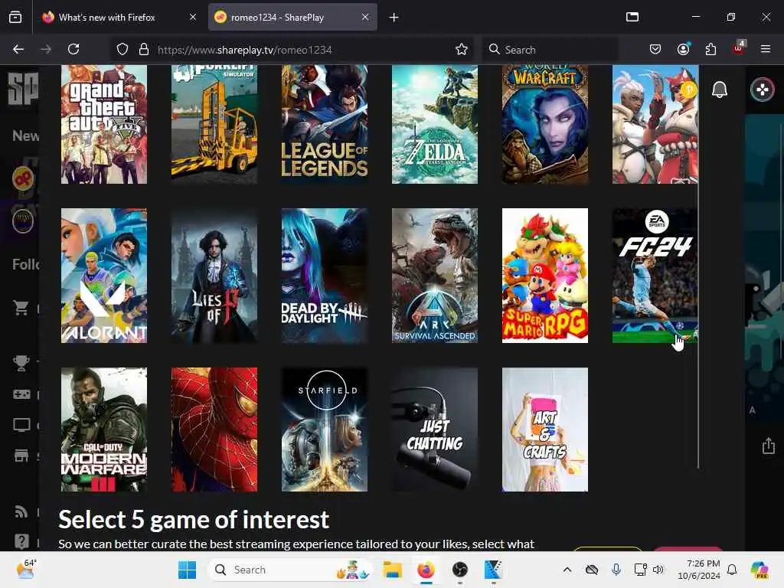Open File Explorer from taskbar

pyautogui.click(x=393, y=570)
